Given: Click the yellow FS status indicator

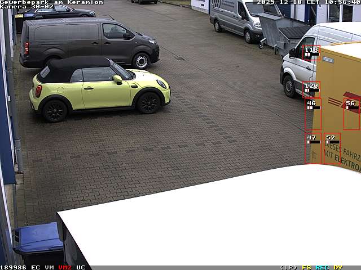Looking at the screenshot, I should (x=306, y=267).
